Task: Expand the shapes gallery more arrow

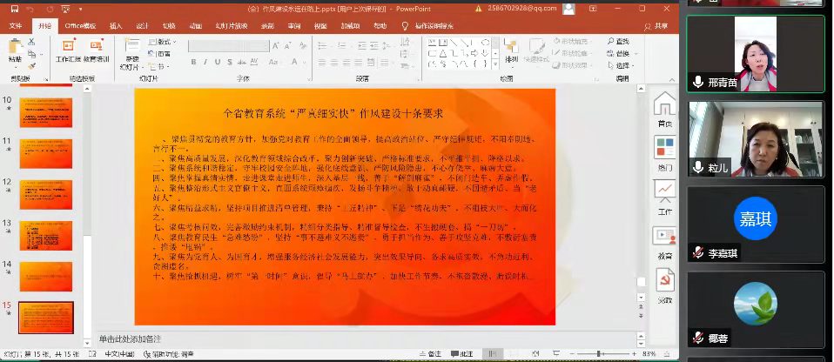Action: [495, 64]
